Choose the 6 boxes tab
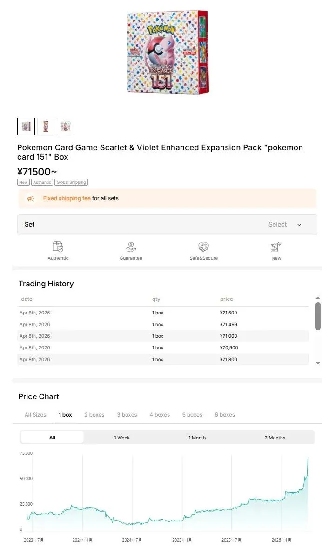 [x=225, y=415]
